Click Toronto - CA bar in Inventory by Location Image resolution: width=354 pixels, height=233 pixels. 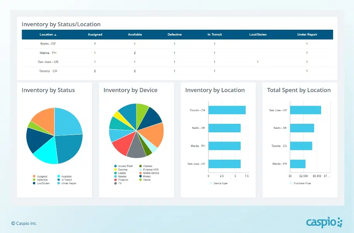227,110
